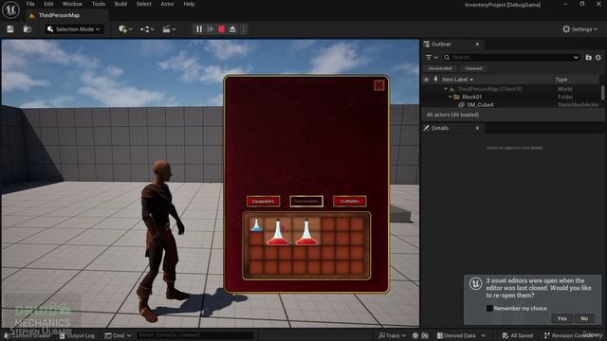Add a new folder in Outliner
The image size is (607, 341).
(588, 57)
